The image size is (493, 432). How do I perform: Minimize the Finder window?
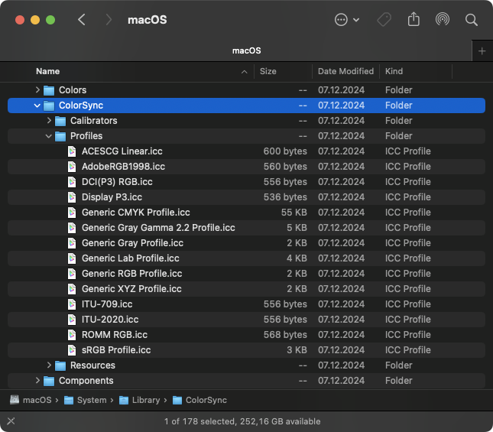(35, 20)
